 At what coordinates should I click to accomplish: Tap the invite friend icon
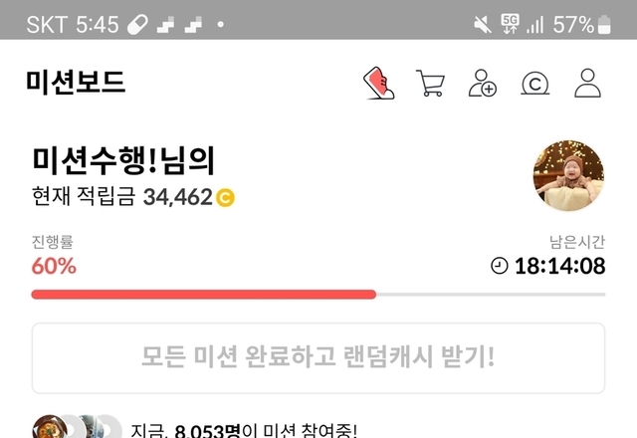click(482, 83)
